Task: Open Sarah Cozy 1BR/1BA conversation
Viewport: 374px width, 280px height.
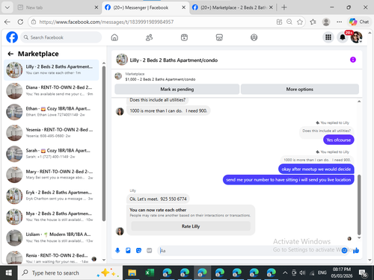Action: click(x=51, y=154)
